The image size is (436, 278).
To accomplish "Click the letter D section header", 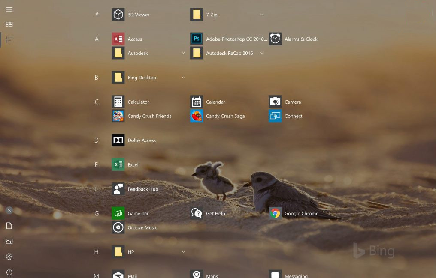I will (x=97, y=140).
